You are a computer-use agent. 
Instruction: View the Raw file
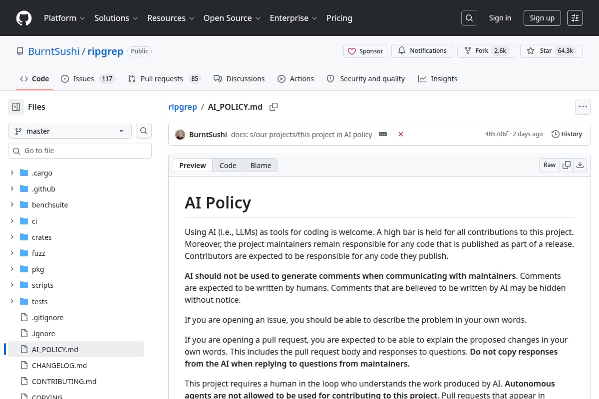pos(550,165)
